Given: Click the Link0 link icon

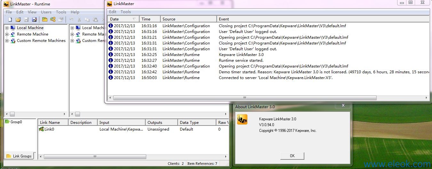Looking at the screenshot, I should 41,129.
